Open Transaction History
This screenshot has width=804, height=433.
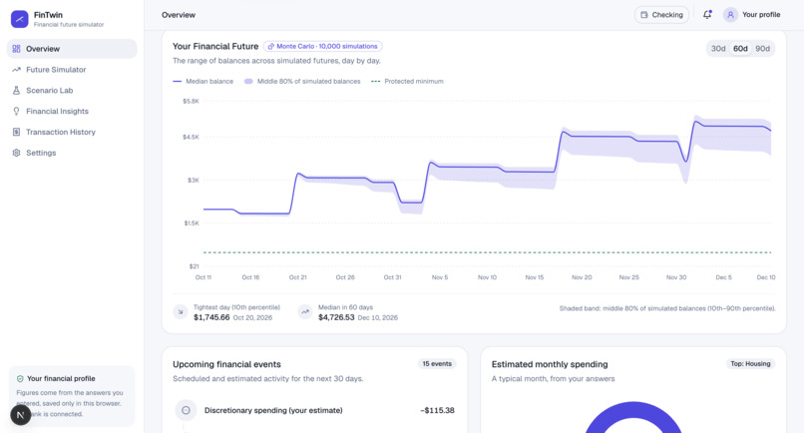click(x=72, y=132)
